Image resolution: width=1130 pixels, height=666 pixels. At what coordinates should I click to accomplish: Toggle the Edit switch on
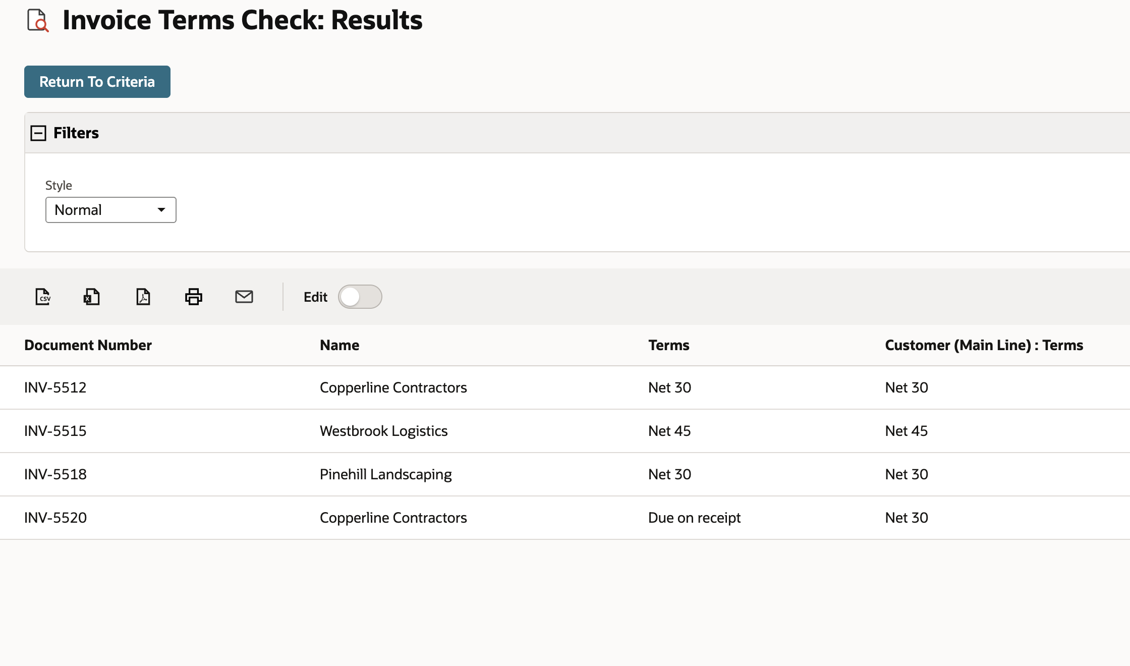click(360, 297)
